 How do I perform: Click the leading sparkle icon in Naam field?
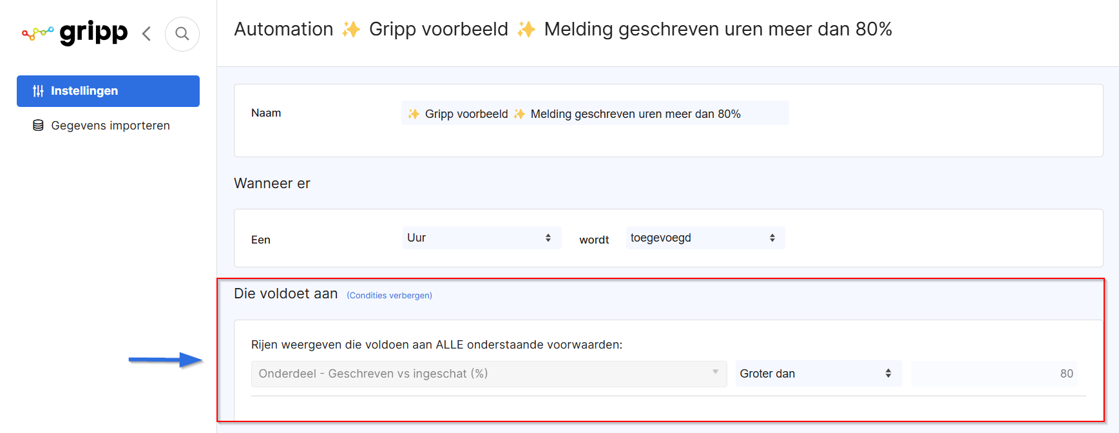click(414, 114)
